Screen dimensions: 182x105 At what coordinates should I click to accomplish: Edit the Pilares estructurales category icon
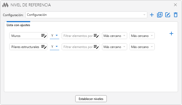[x=44, y=47]
